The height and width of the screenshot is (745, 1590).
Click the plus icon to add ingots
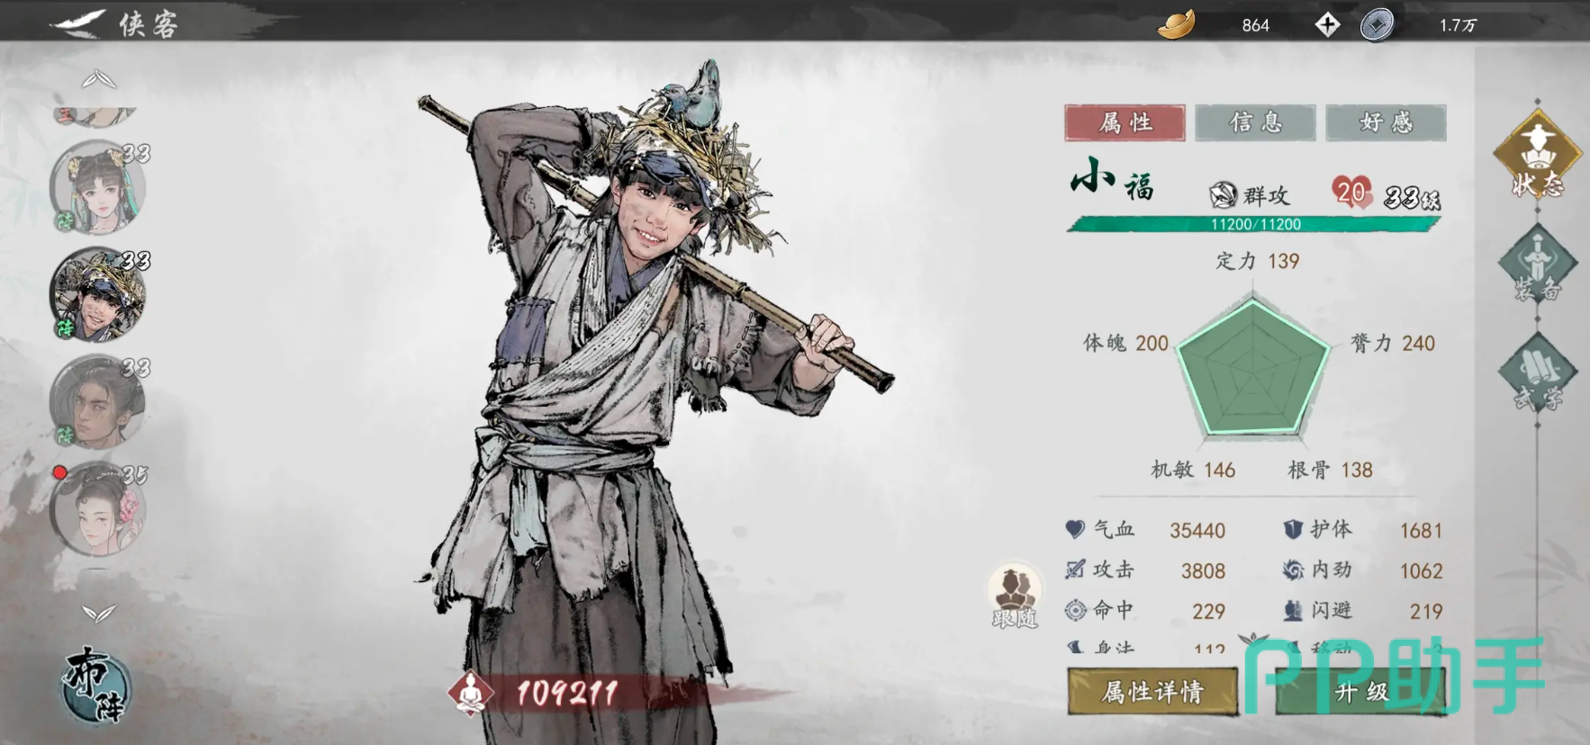click(1327, 24)
